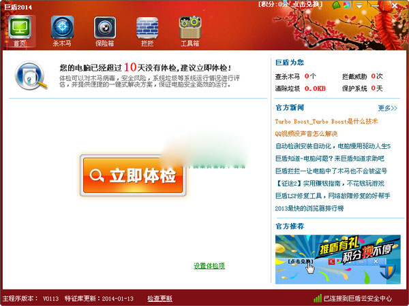Click the 设置体检项 link

[x=209, y=266]
